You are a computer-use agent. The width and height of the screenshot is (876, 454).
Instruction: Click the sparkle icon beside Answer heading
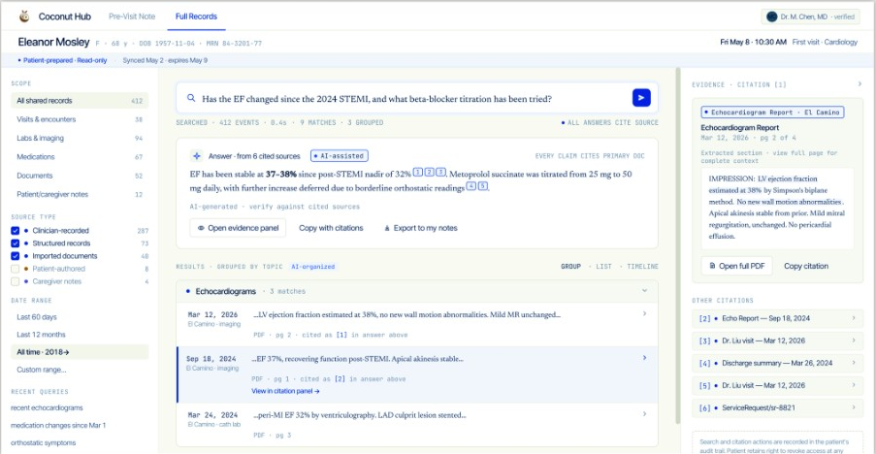[x=196, y=156]
